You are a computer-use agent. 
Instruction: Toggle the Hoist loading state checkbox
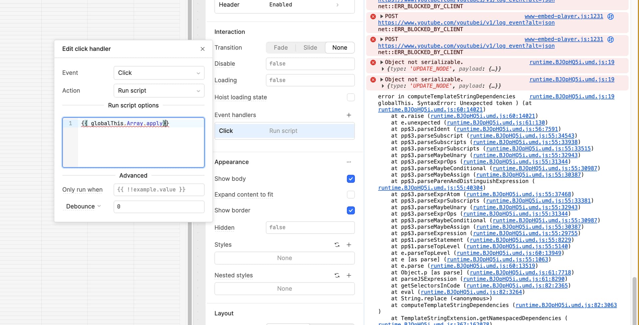point(351,97)
